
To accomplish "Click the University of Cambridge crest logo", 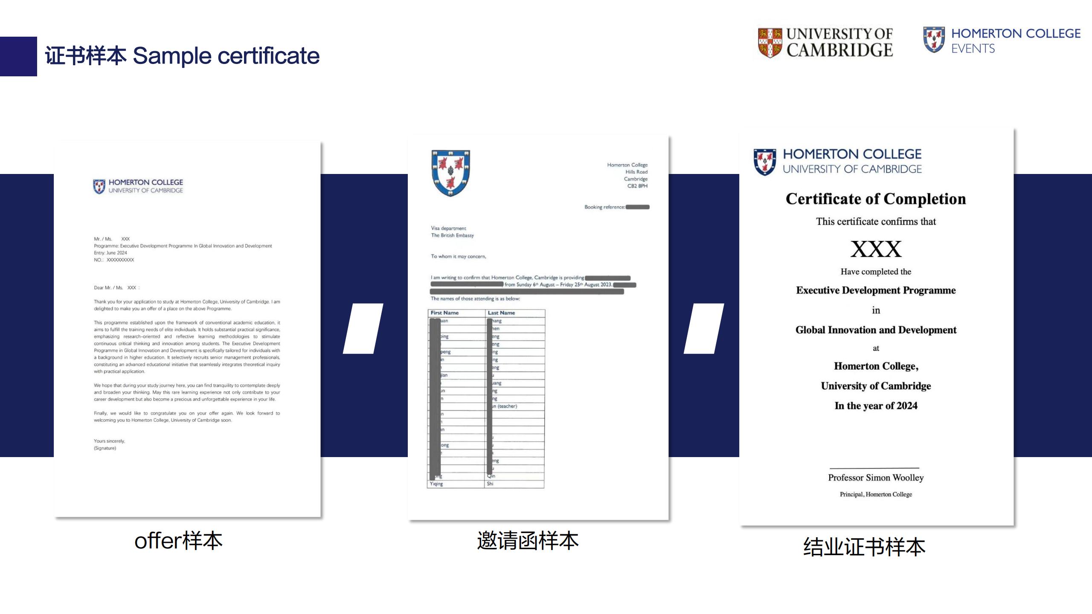I will click(770, 43).
